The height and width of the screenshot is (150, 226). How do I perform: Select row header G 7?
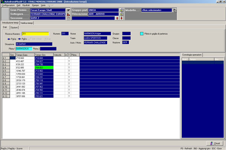(x=6, y=77)
